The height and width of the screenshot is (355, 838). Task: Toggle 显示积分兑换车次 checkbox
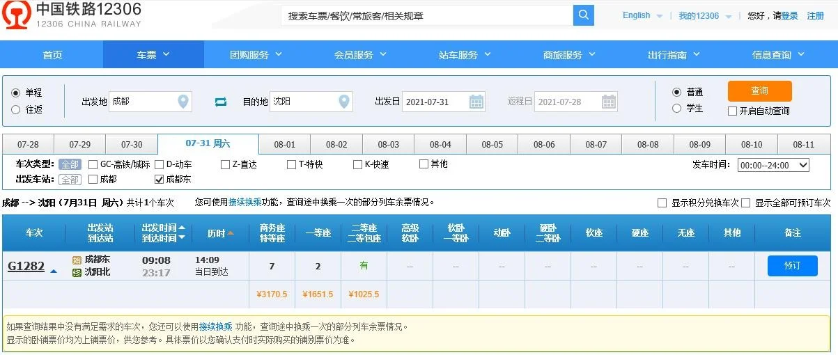pos(662,203)
